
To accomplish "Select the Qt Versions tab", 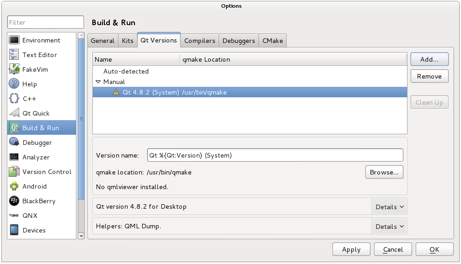I will click(x=159, y=40).
